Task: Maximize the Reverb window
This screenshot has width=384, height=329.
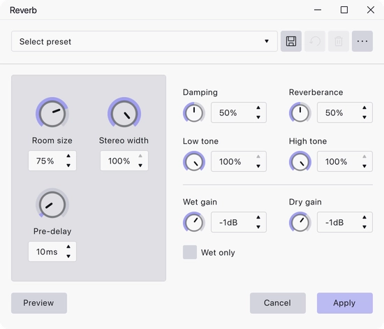Action: point(344,10)
